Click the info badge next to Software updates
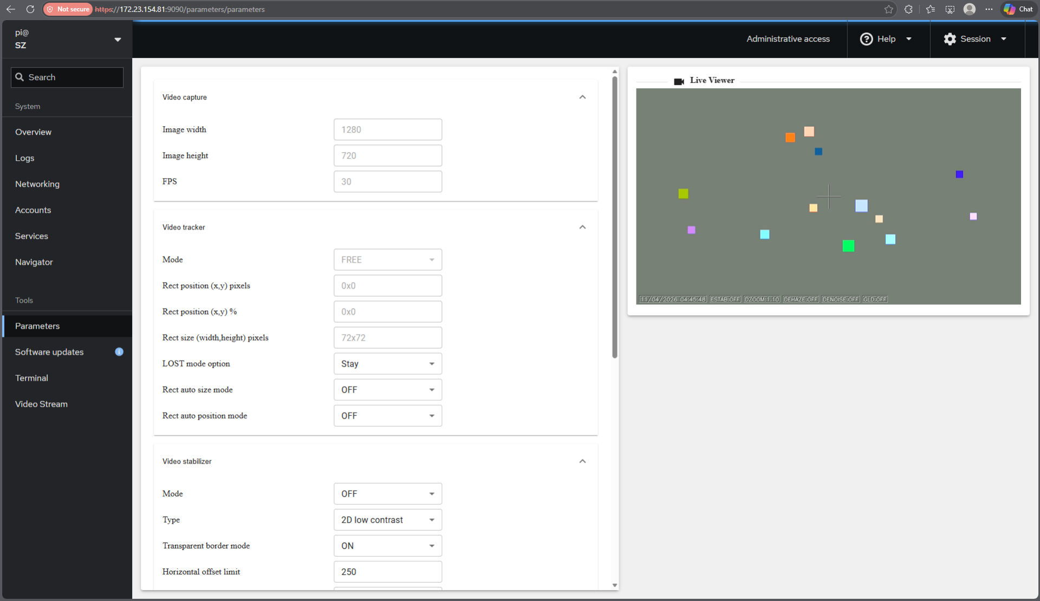 (119, 352)
